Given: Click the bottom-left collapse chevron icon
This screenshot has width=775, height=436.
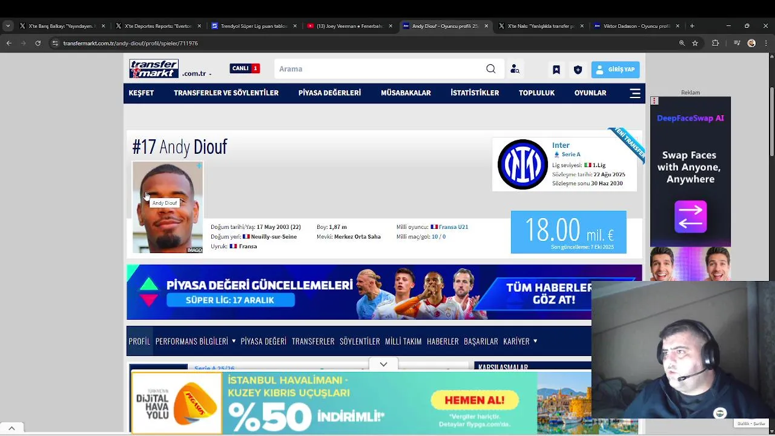Looking at the screenshot, I should click(12, 428).
